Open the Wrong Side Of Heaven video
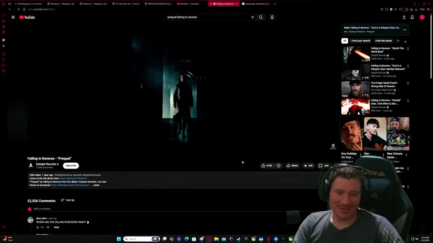This screenshot has height=243, width=433. click(356, 89)
